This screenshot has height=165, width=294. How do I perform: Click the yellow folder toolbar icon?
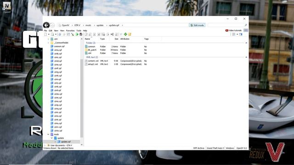coord(130,34)
